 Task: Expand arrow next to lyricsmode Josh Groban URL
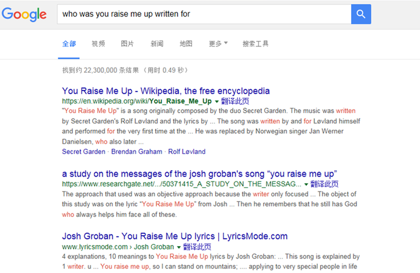pyautogui.click(x=178, y=247)
